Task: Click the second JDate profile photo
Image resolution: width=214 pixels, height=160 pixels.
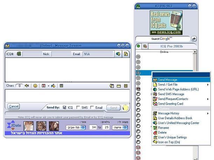Action: (41, 126)
